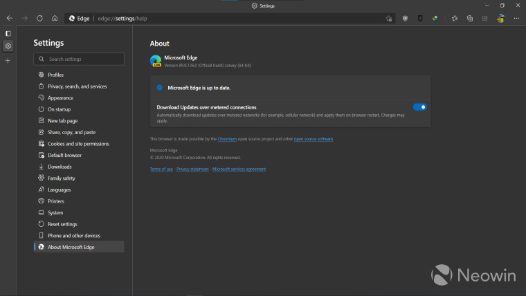
Task: Click the Edge logo in address bar
Action: click(72, 19)
